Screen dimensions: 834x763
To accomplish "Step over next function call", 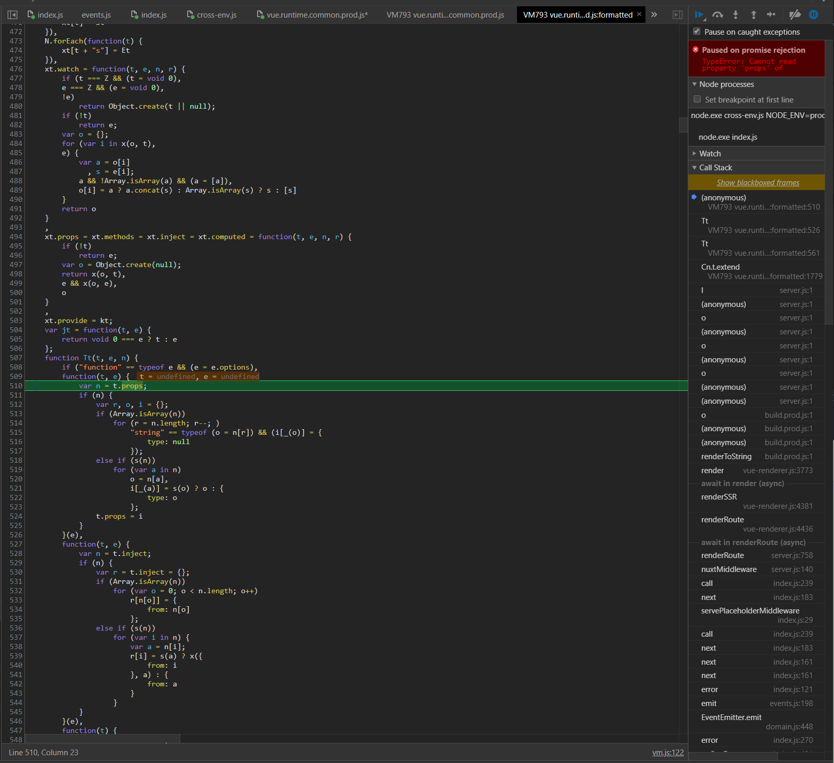I will [x=717, y=14].
